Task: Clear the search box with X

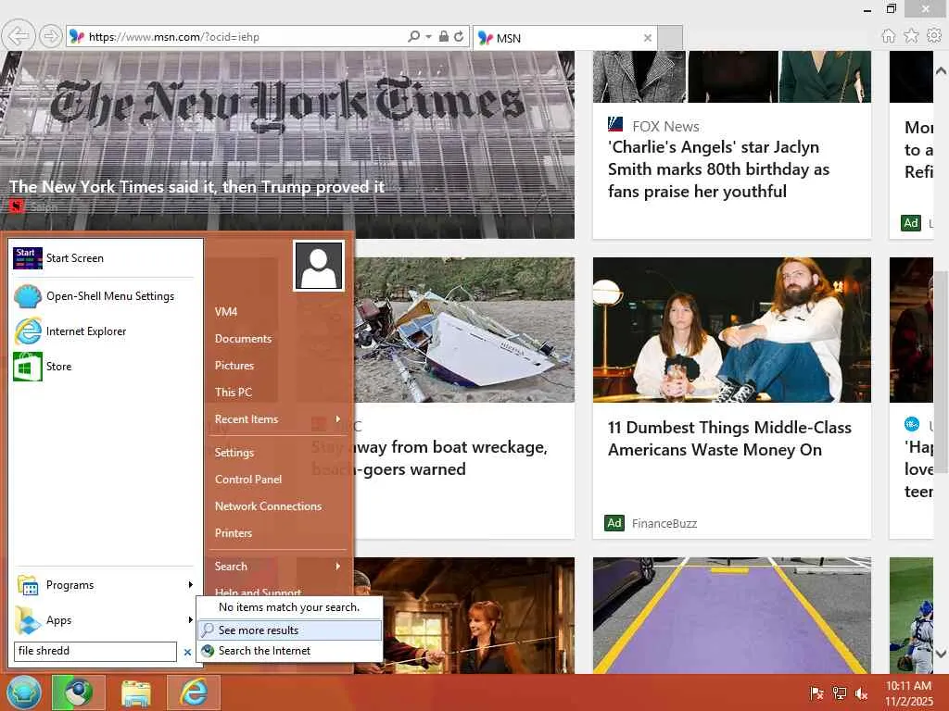Action: [187, 653]
